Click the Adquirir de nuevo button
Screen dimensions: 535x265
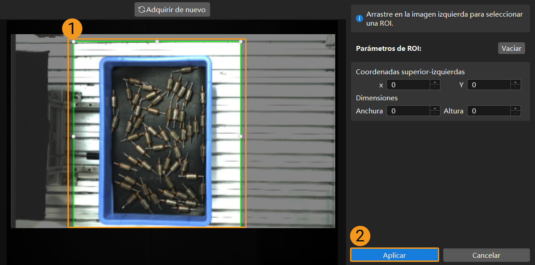(172, 9)
